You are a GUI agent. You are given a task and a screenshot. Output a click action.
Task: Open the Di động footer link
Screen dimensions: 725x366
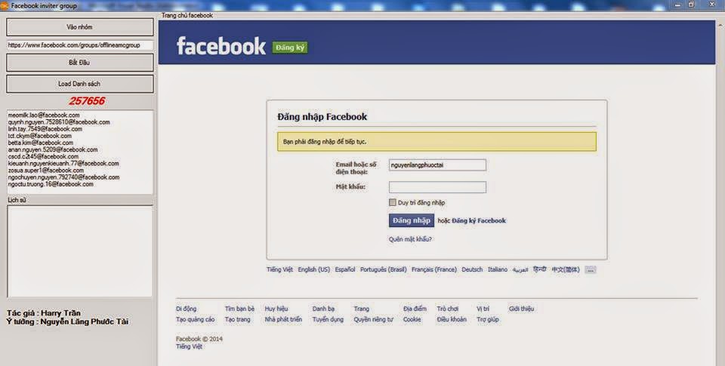coord(187,309)
